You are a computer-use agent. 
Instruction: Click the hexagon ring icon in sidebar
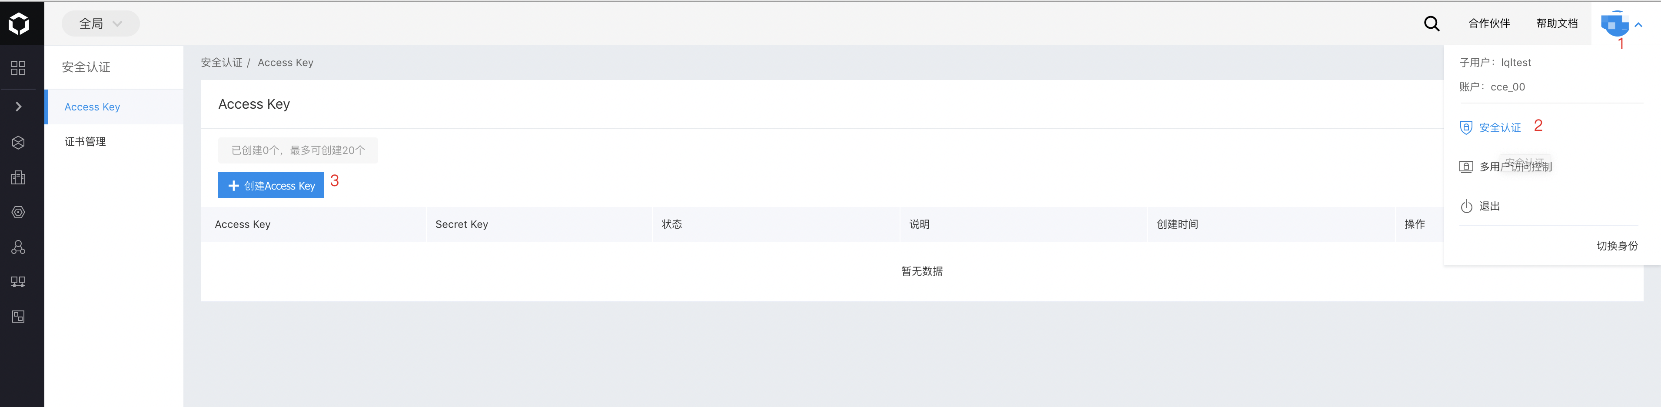click(x=18, y=212)
